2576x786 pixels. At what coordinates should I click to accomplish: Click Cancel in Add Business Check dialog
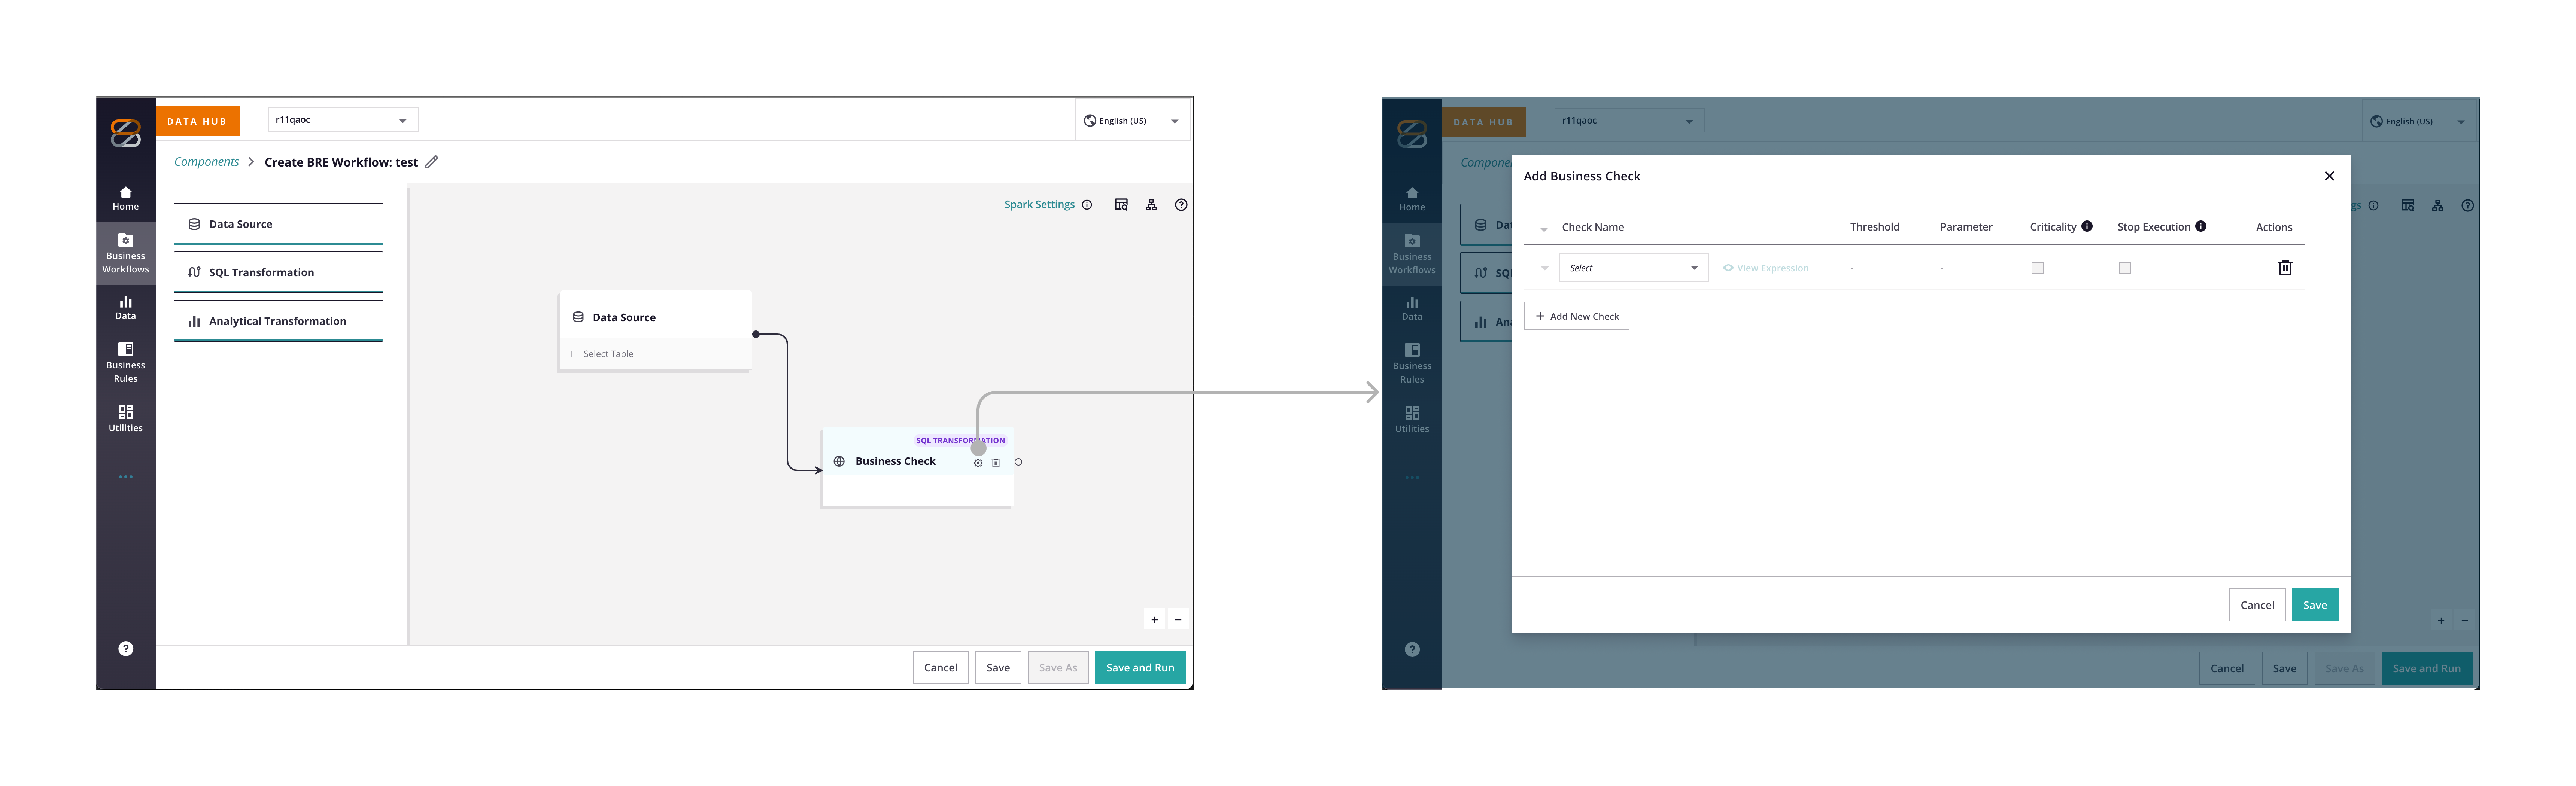pos(2257,605)
